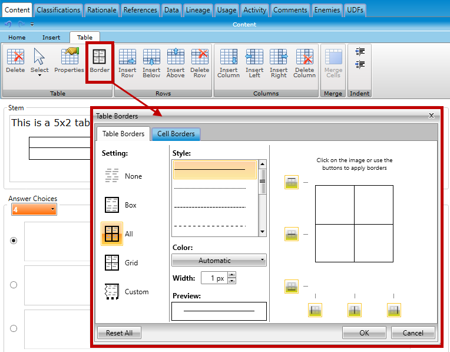Image resolution: width=450 pixels, height=352 pixels.
Task: Toggle the top border button in preview
Action: (292, 182)
